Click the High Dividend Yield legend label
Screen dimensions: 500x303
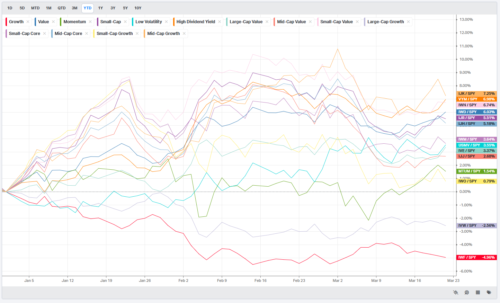tap(196, 22)
